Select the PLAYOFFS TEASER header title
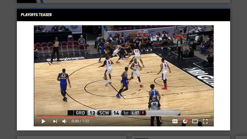The image size is (247, 139). 36,15
